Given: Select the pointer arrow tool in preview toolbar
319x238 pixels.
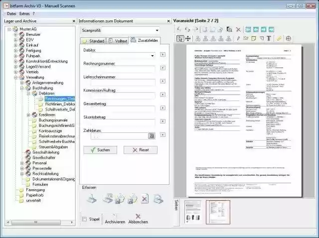Looking at the screenshot, I should pyautogui.click(x=180, y=38).
